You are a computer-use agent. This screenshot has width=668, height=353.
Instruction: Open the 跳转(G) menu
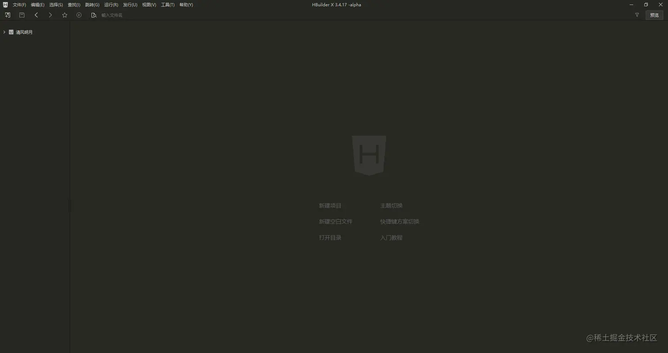(92, 5)
